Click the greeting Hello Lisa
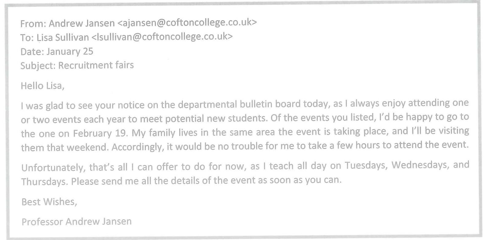The width and height of the screenshot is (491, 240). point(42,86)
